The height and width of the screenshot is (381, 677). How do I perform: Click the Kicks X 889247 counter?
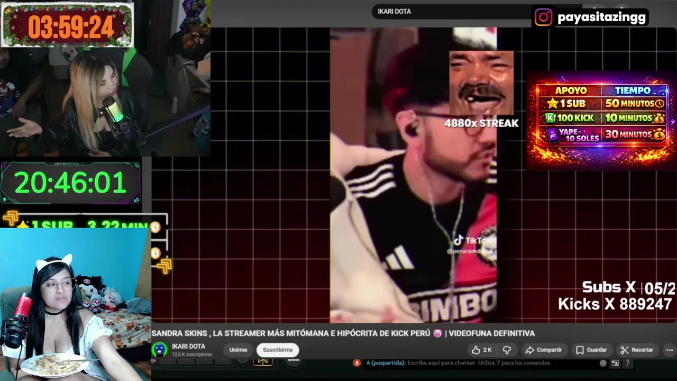(615, 304)
